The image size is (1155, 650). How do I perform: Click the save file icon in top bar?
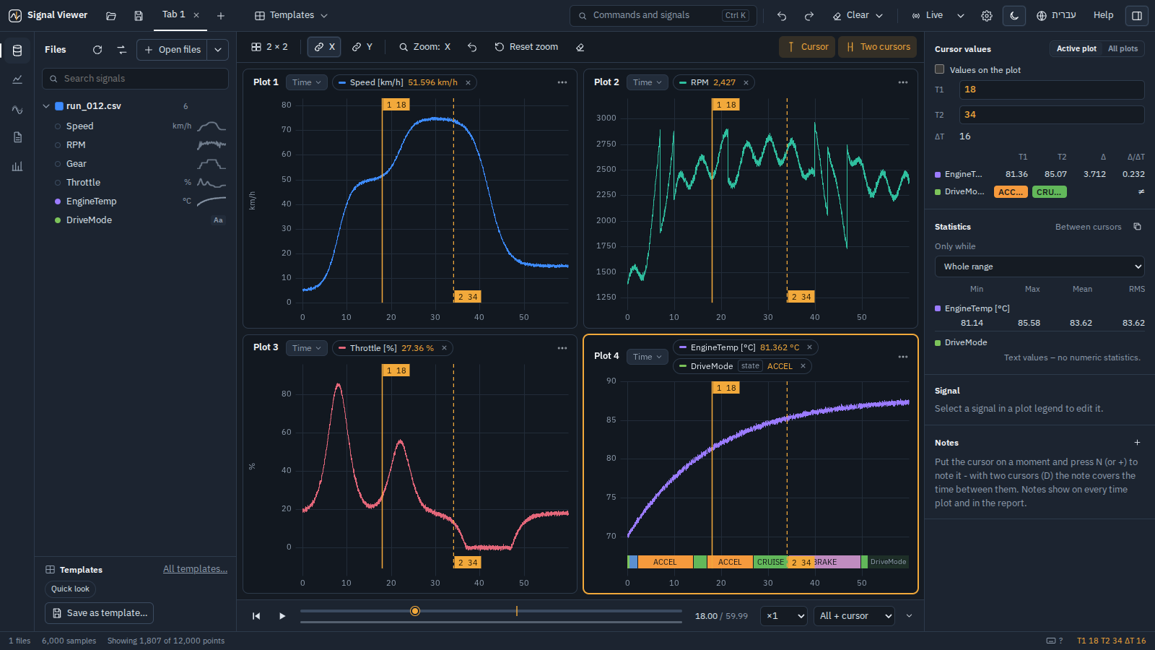[x=139, y=15]
